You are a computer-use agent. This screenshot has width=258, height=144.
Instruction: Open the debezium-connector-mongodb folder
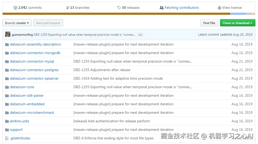(35, 53)
